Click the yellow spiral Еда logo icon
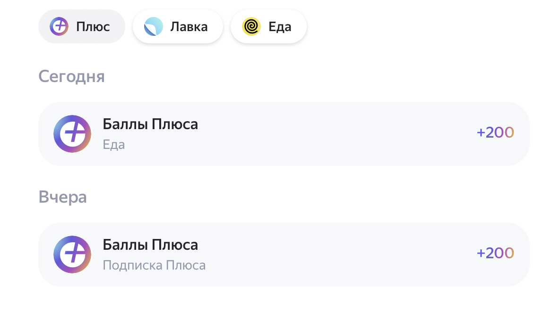552x312 pixels. [251, 26]
